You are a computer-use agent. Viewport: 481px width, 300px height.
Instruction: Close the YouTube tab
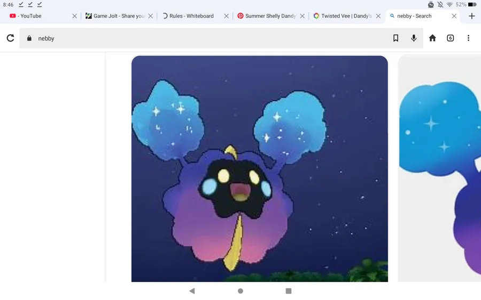pos(74,16)
